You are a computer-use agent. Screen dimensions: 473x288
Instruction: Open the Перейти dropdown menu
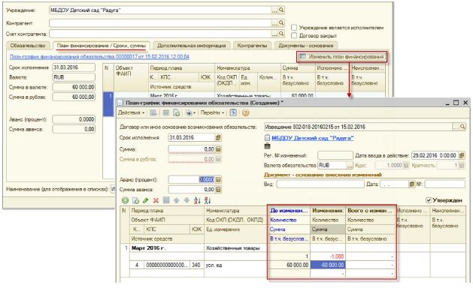click(213, 112)
